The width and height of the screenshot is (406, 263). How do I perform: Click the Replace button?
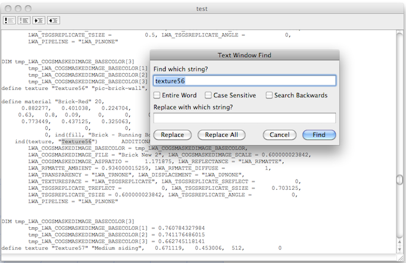click(173, 135)
